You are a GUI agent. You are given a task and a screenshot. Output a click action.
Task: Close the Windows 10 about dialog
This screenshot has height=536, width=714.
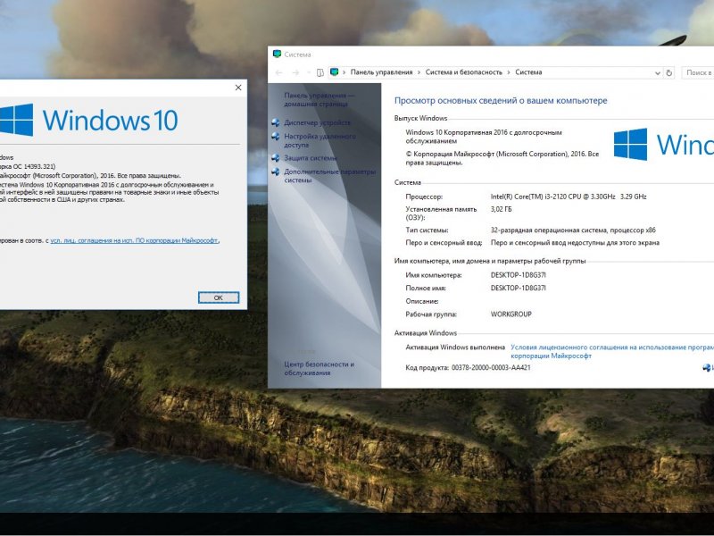[238, 88]
